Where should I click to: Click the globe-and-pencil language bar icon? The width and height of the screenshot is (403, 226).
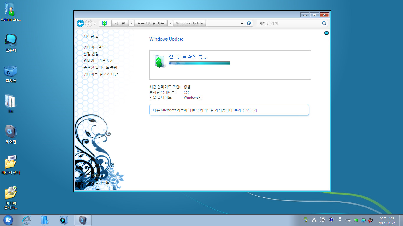306,220
